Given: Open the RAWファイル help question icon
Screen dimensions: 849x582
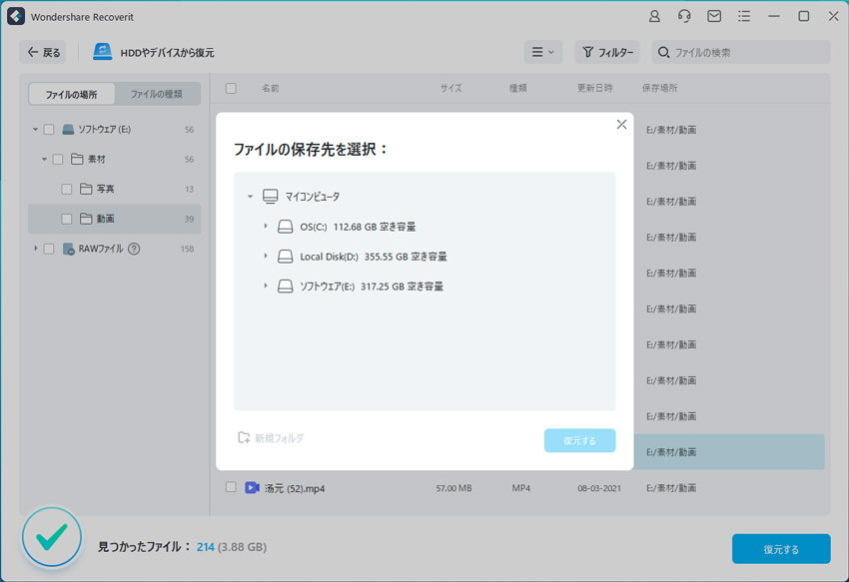Looking at the screenshot, I should point(134,249).
